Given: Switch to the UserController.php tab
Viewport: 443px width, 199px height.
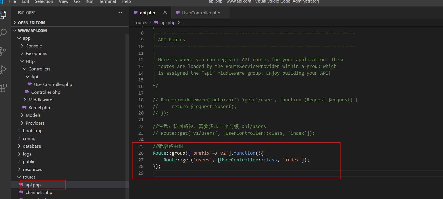Looking at the screenshot, I should pyautogui.click(x=201, y=13).
